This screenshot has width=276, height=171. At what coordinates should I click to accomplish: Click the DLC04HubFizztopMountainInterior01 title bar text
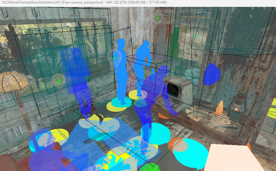31,2
